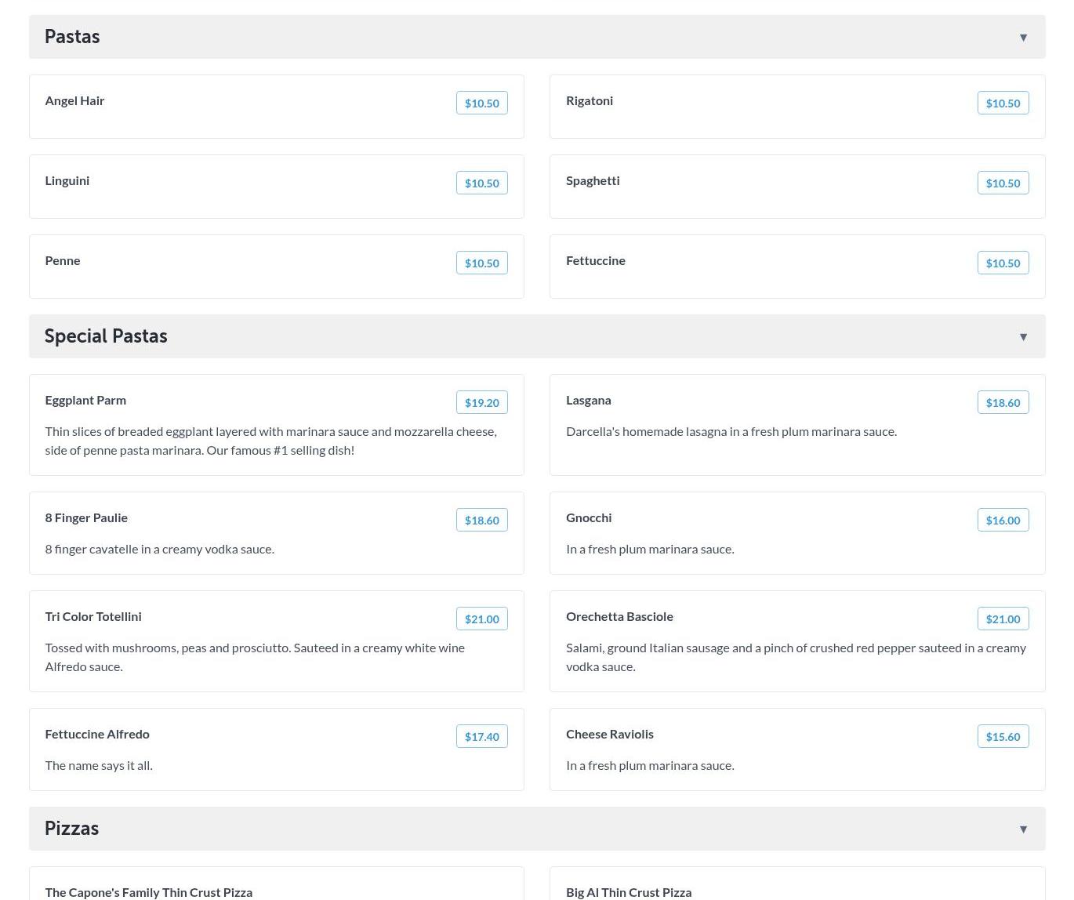
Task: Collapse the Pizzas section arrow
Action: pos(1023,829)
